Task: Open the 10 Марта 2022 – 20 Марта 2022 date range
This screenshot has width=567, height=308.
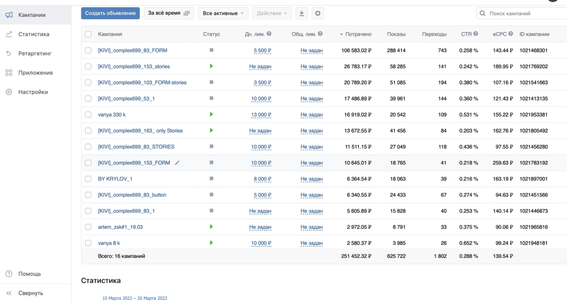Action: click(x=135, y=298)
